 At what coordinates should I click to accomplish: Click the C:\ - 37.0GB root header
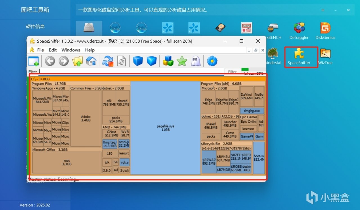148,79
